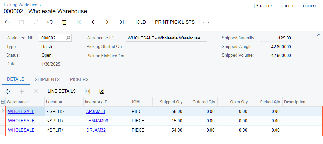
Task: Refresh the details grid
Action: (x=7, y=91)
